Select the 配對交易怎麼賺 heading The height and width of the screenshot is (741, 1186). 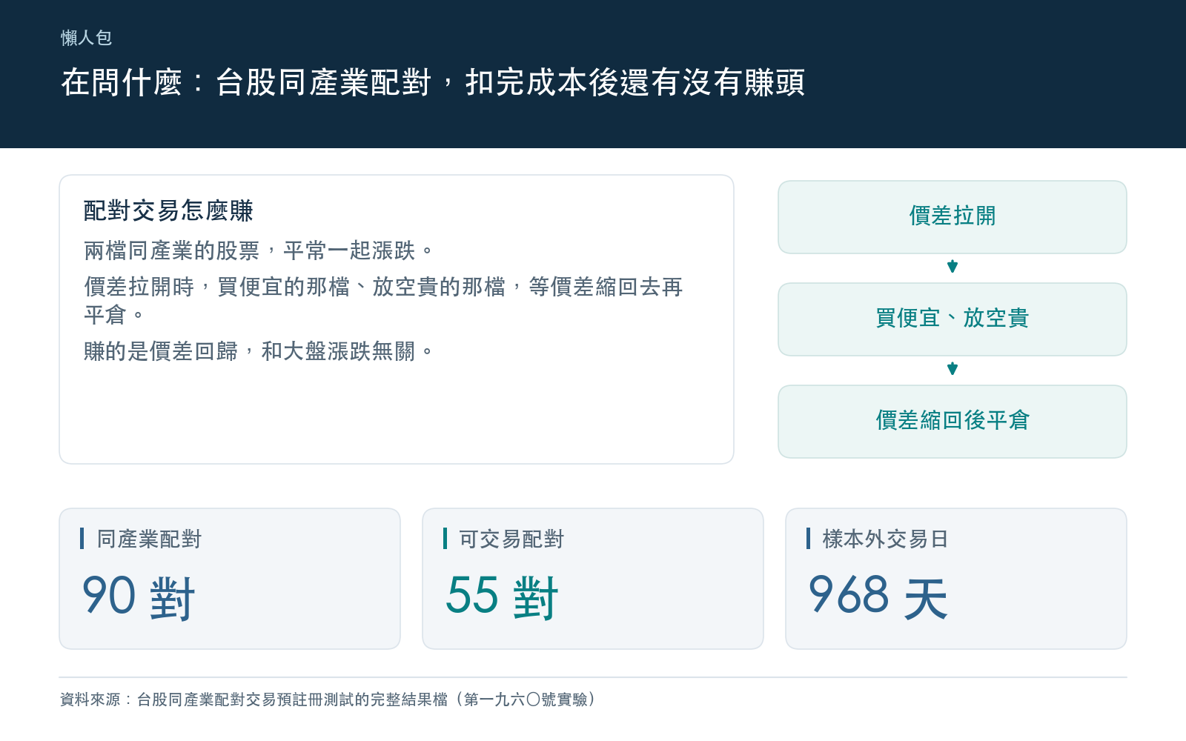(168, 210)
